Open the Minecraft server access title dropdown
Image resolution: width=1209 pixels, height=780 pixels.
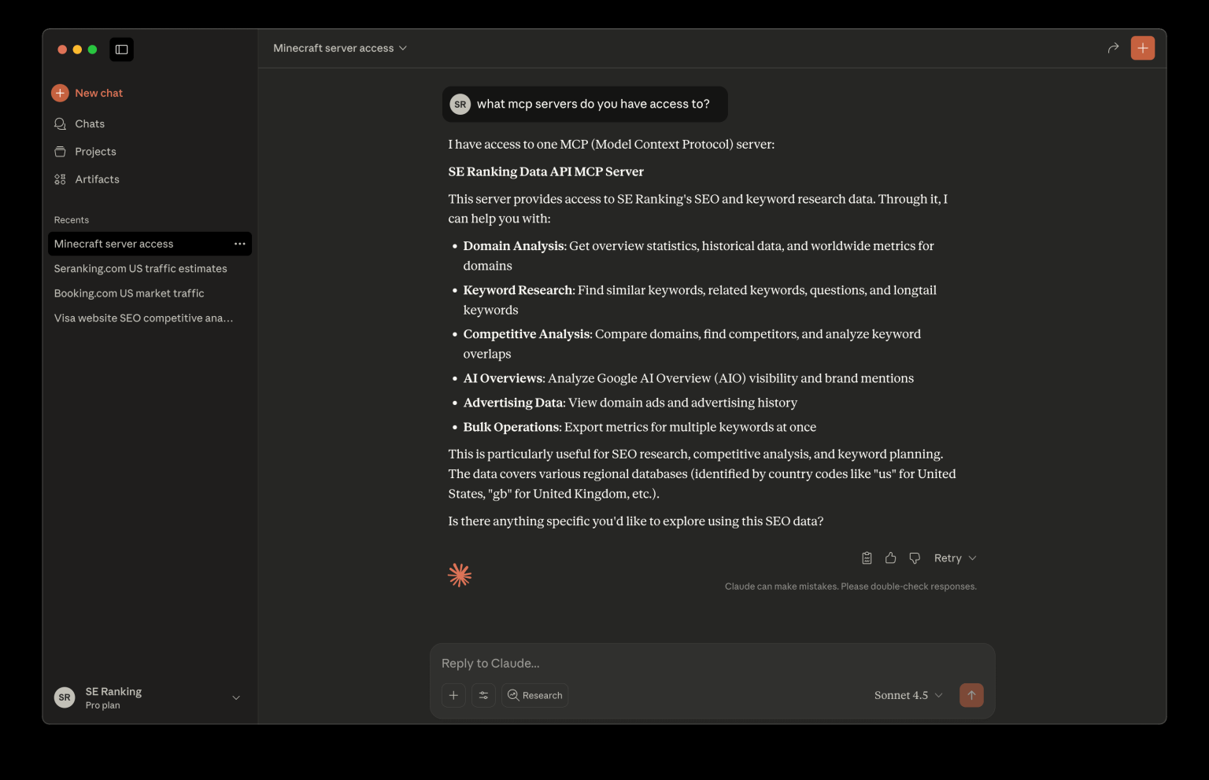coord(340,48)
